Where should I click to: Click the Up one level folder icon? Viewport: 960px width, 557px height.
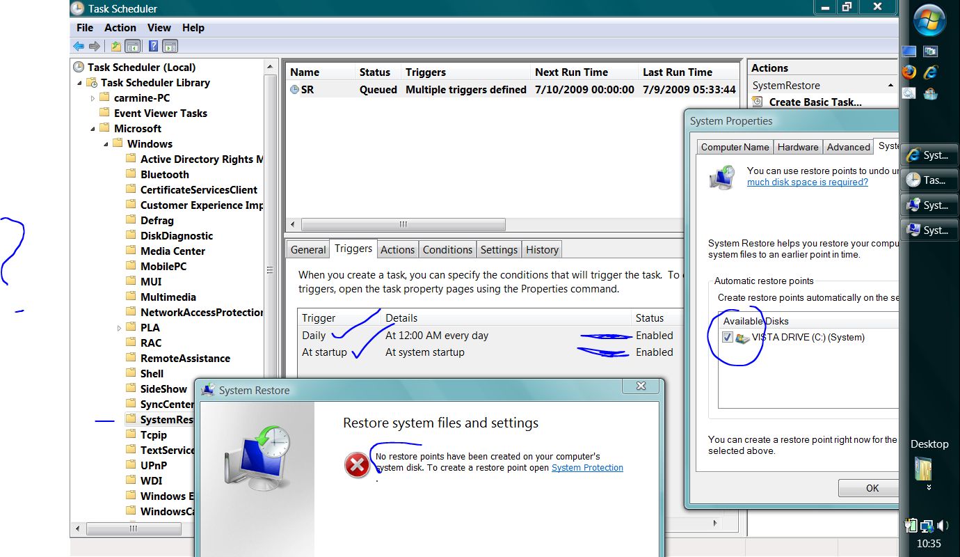click(115, 47)
